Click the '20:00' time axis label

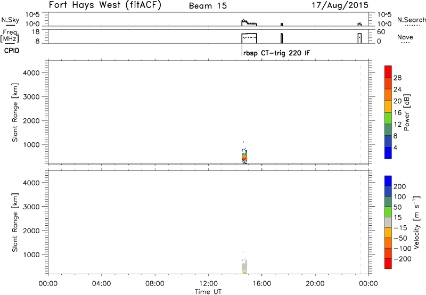tap(315, 283)
